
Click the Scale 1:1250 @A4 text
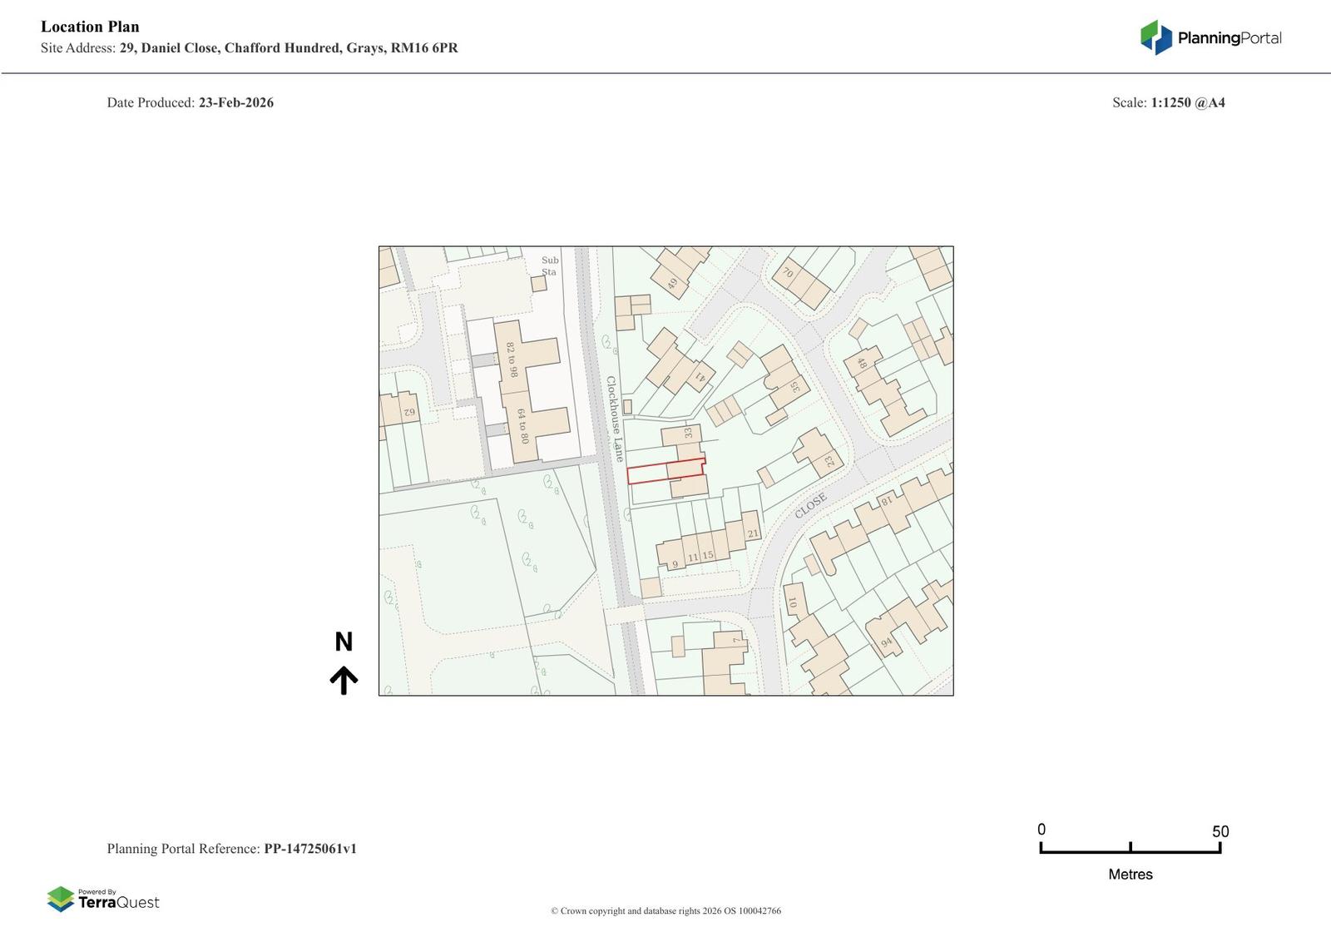tap(1168, 103)
